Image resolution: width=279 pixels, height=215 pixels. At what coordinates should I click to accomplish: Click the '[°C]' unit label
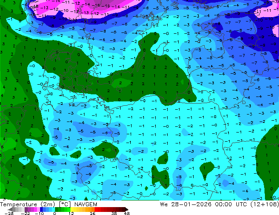point(65,204)
